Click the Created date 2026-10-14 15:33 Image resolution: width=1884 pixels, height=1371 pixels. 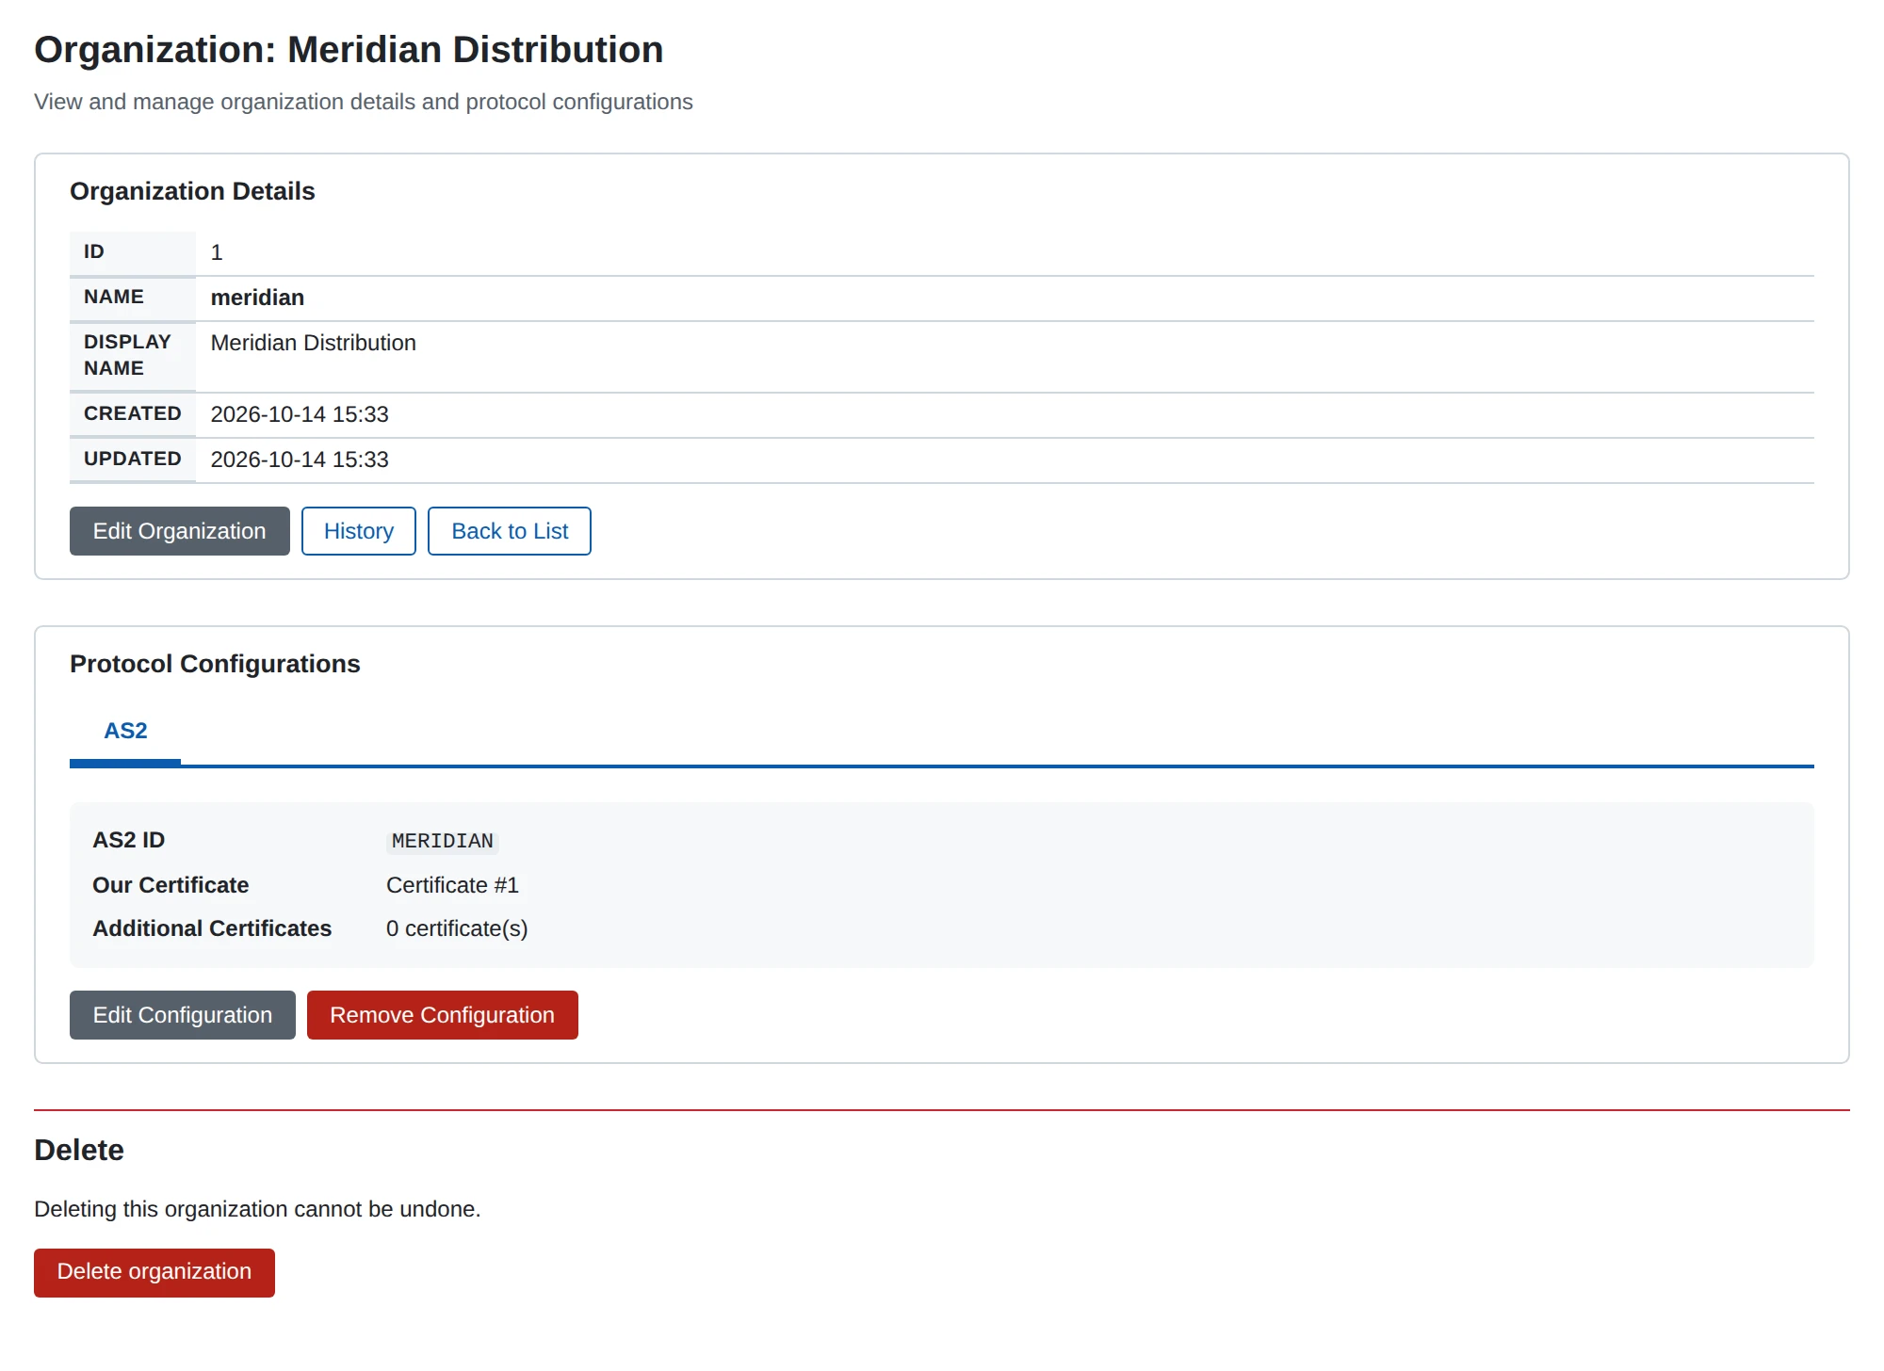300,414
